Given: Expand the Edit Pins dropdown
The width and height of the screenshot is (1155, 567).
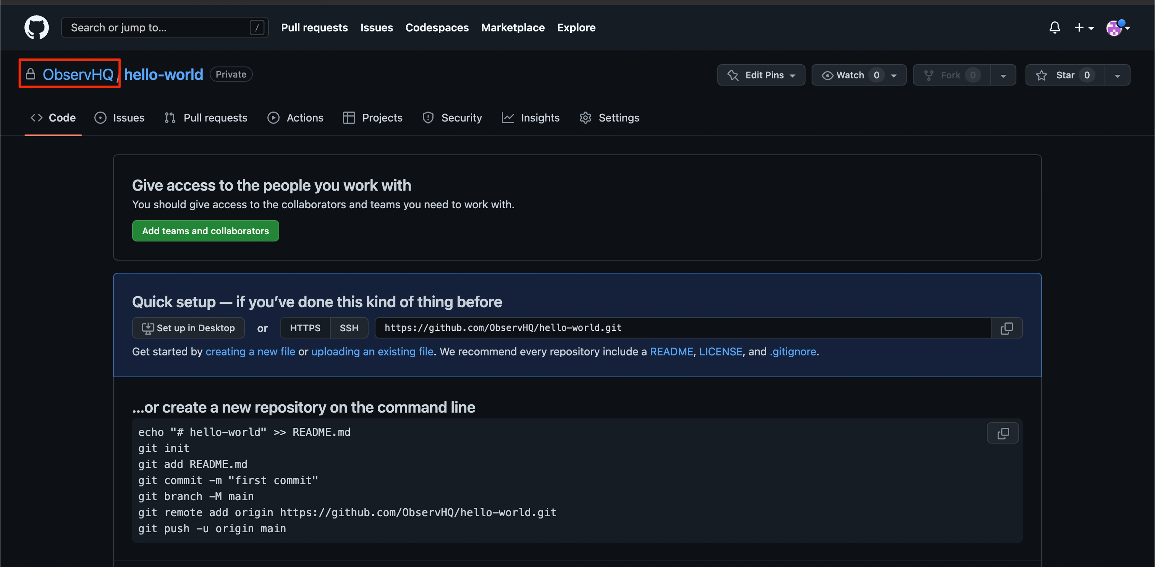Looking at the screenshot, I should (761, 75).
